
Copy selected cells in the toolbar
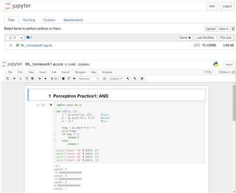27,79
